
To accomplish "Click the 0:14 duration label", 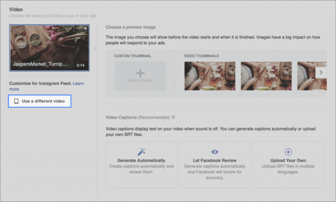I will [80, 65].
